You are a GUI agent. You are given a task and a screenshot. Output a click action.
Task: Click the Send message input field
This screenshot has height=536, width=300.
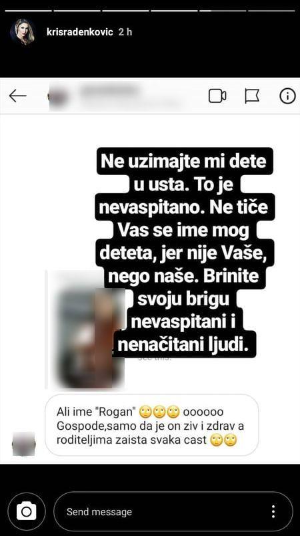coord(173,512)
